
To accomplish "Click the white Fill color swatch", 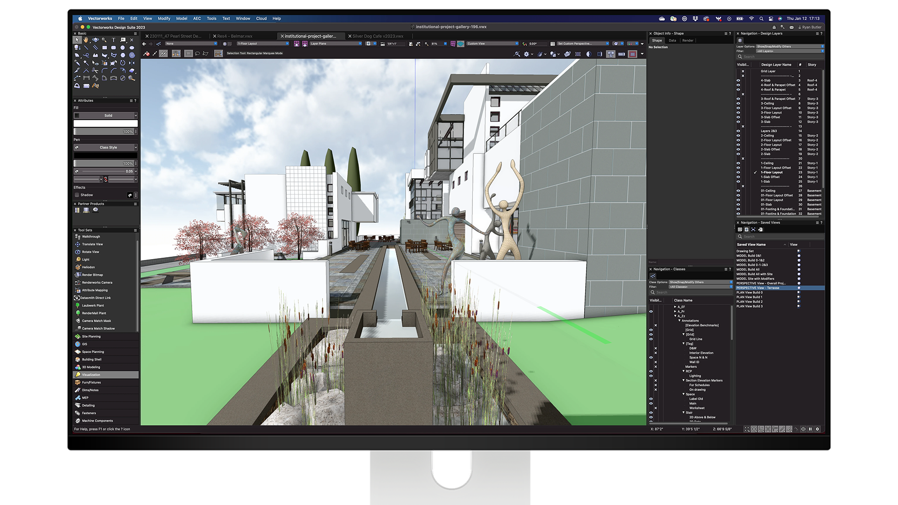I will pos(106,123).
